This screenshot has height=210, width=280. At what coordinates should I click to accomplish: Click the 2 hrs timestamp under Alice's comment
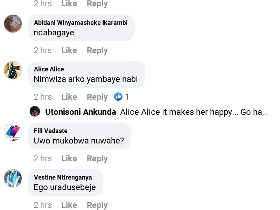pyautogui.click(x=43, y=97)
